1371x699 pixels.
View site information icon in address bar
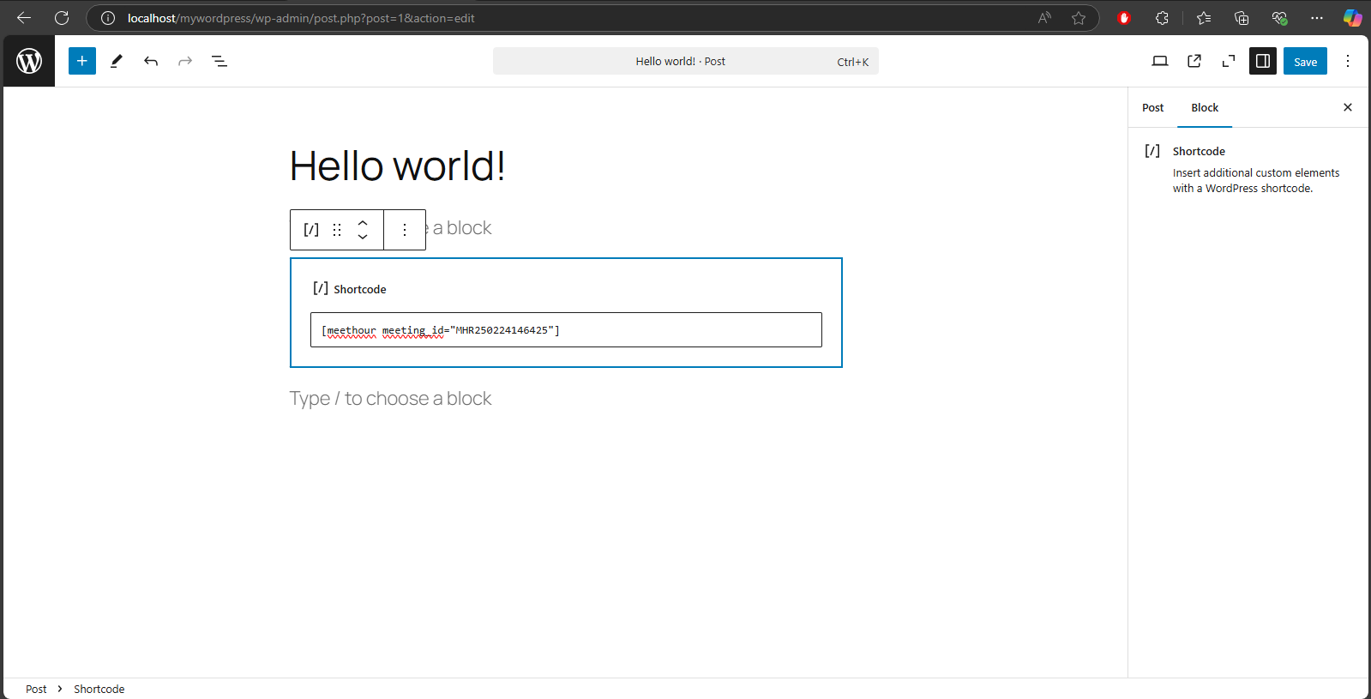(108, 18)
